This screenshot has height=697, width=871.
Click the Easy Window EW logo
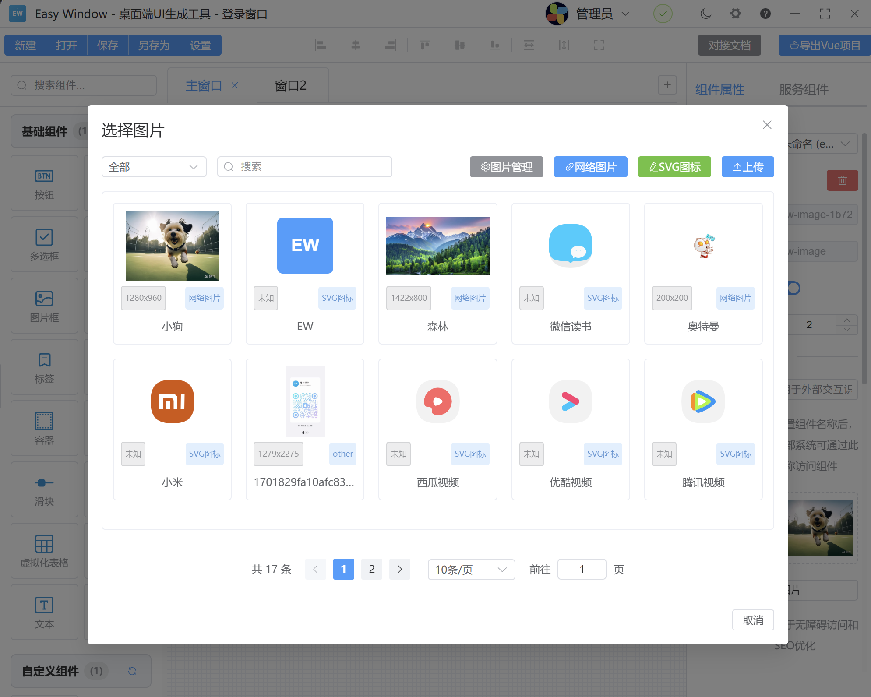point(18,14)
